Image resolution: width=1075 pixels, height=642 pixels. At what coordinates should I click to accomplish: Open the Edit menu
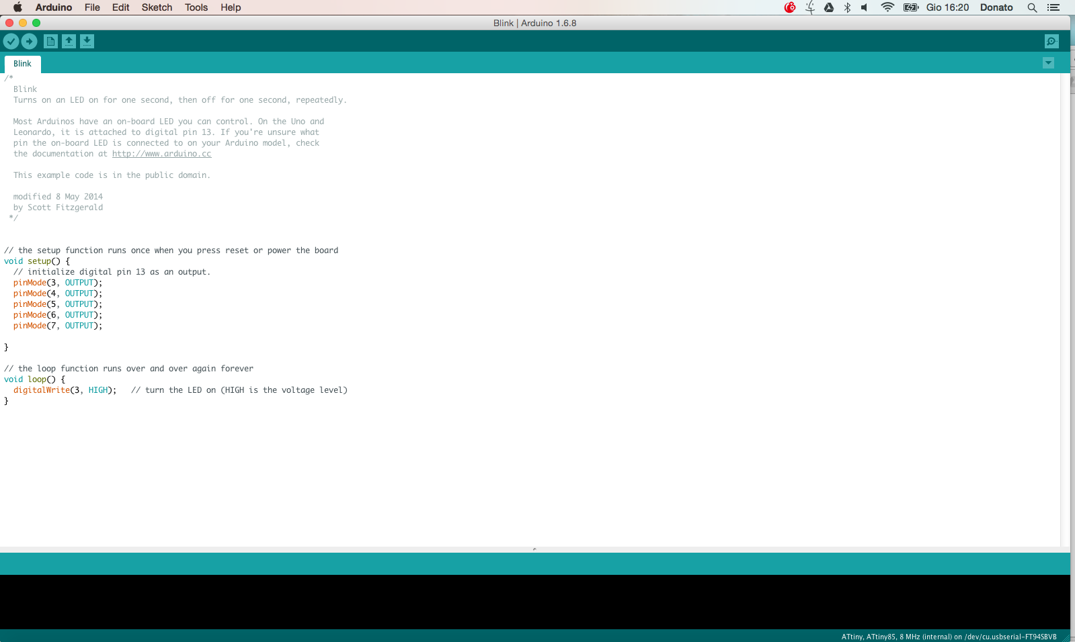(x=121, y=7)
